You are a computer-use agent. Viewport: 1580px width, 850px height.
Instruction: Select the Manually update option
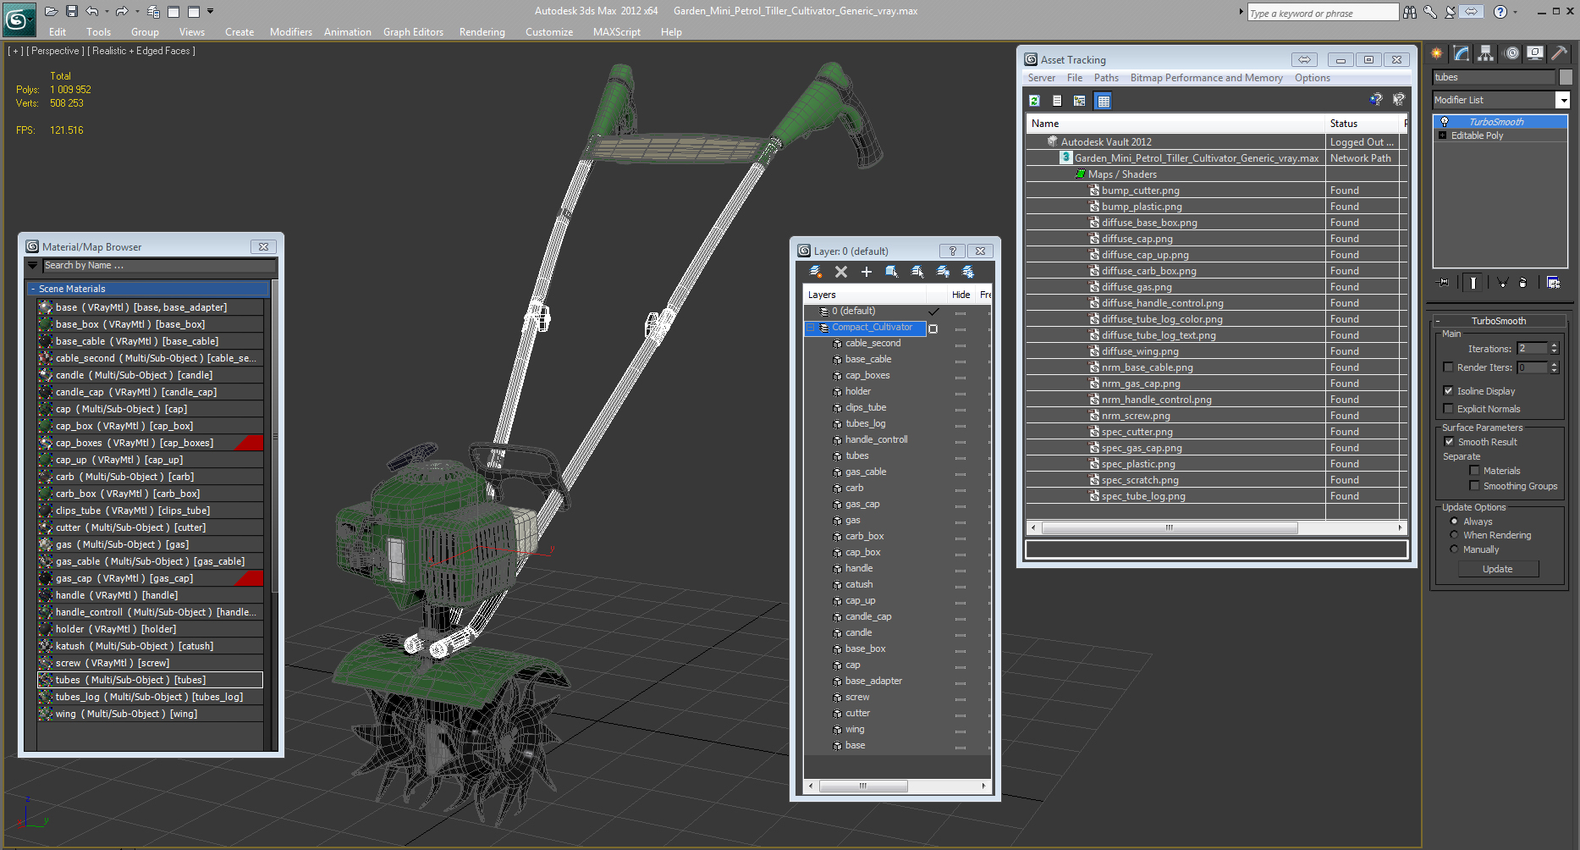pyautogui.click(x=1454, y=549)
